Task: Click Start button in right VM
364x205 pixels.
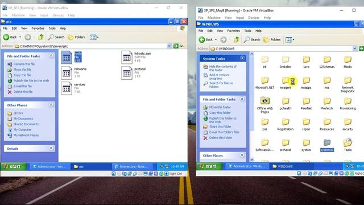Action: (x=209, y=166)
